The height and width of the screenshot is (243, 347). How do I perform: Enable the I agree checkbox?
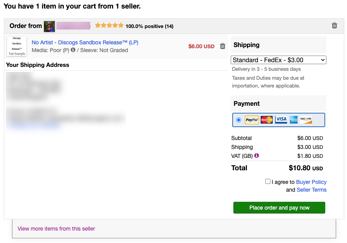tap(268, 181)
